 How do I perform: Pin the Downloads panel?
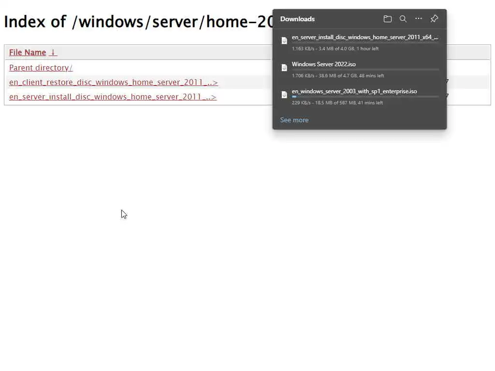click(x=434, y=19)
